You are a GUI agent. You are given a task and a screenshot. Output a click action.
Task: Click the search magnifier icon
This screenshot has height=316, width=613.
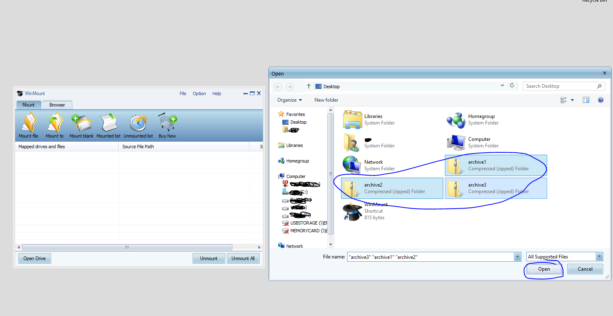599,86
